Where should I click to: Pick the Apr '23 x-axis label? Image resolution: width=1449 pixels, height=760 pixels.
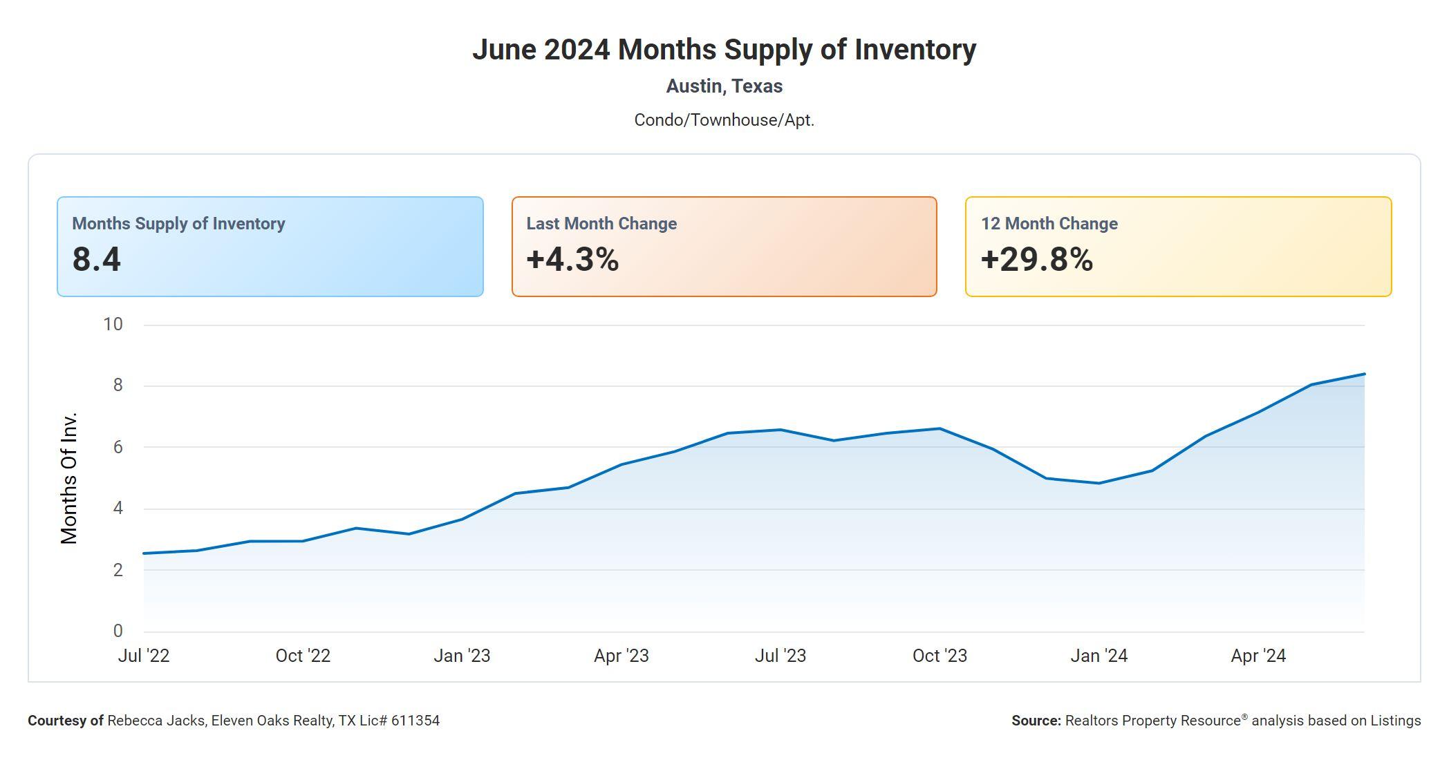pyautogui.click(x=621, y=656)
